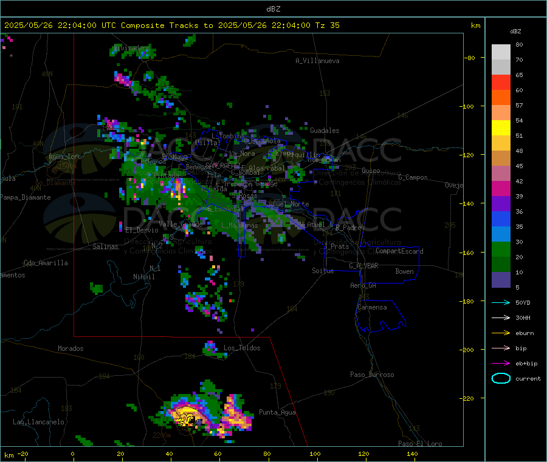Image resolution: width=547 pixels, height=462 pixels.
Task: Click the 2200m elevation label
Action: click(162, 435)
